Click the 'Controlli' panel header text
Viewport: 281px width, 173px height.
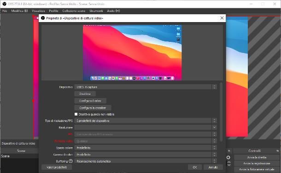click(x=254, y=151)
